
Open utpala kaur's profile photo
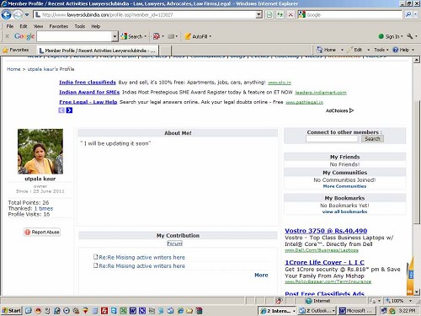click(x=40, y=152)
